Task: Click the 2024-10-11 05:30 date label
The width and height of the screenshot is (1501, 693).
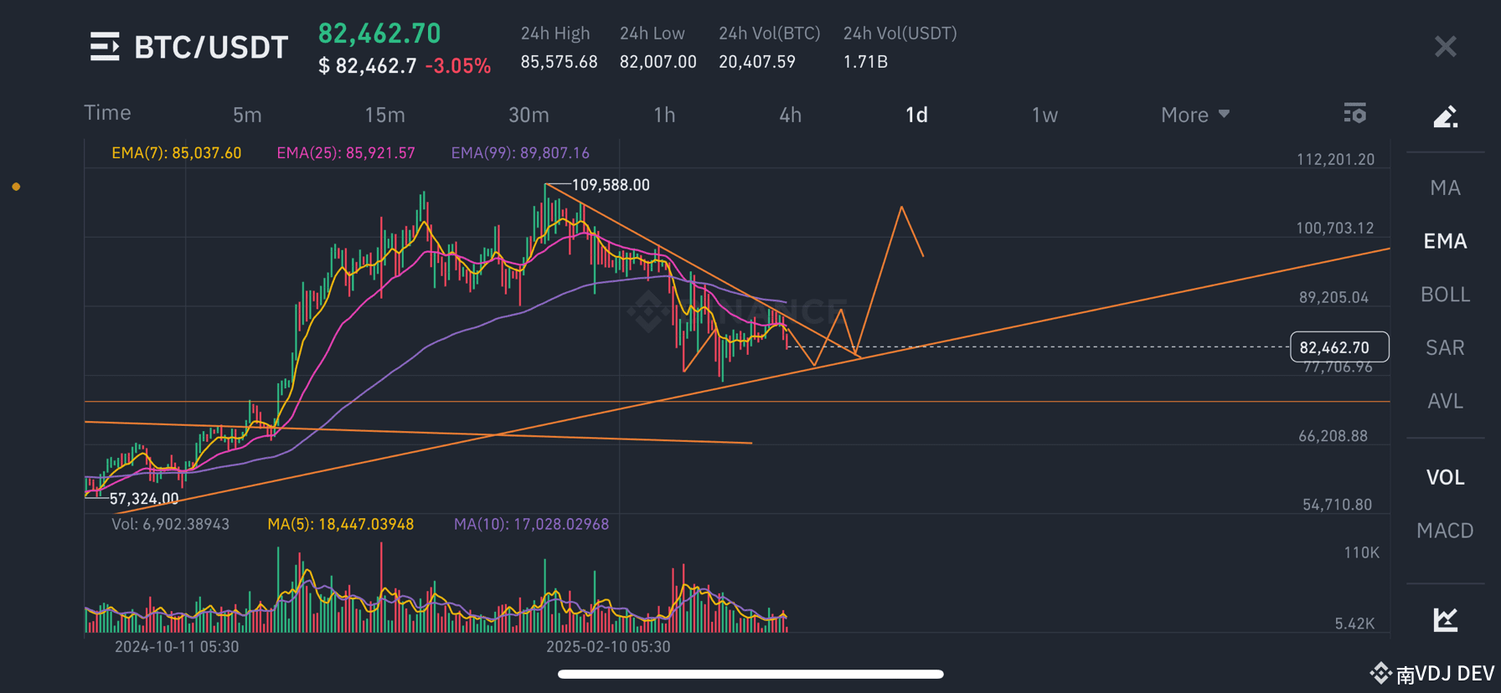Action: point(177,647)
